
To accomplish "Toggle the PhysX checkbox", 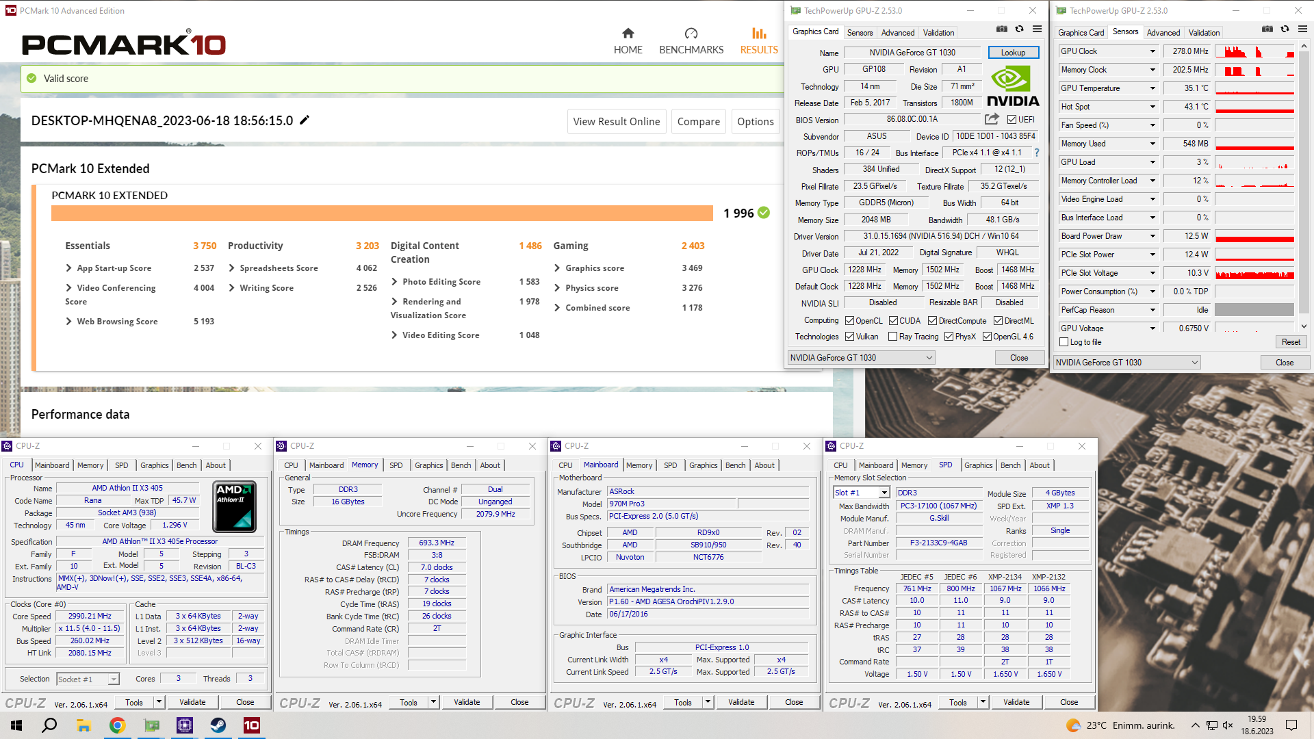I will (949, 337).
